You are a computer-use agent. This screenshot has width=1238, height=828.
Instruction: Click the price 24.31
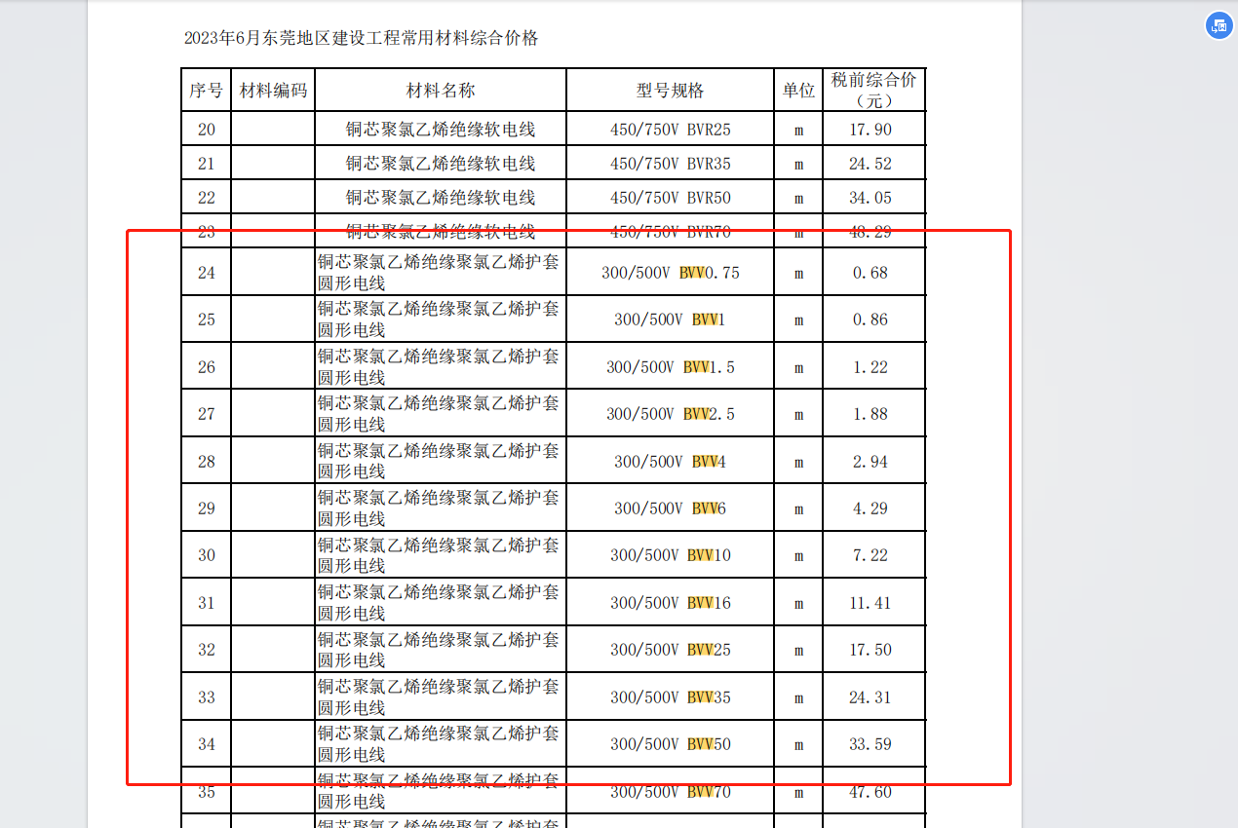[870, 697]
